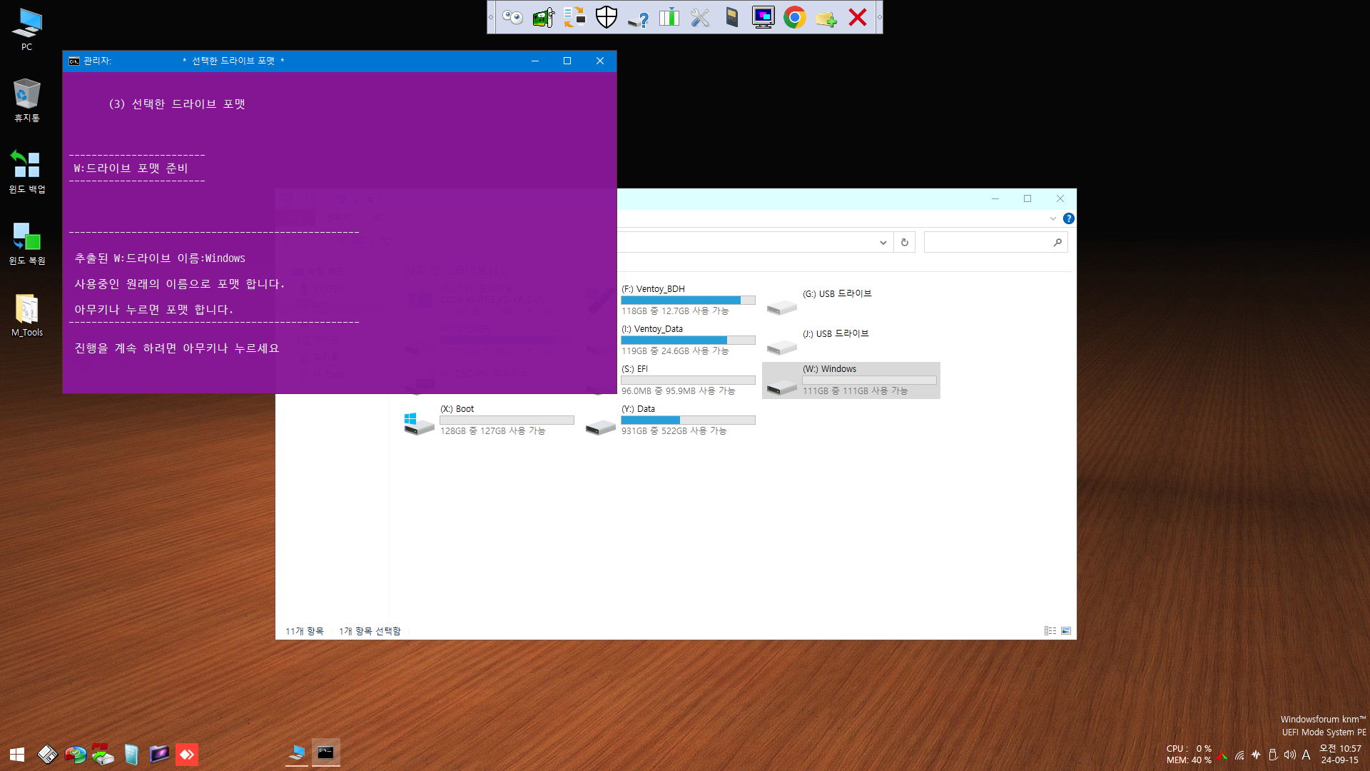Minimize the purple command prompt window

coord(534,61)
